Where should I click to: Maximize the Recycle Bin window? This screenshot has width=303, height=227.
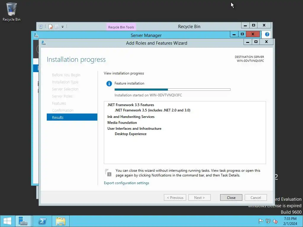click(254, 25)
